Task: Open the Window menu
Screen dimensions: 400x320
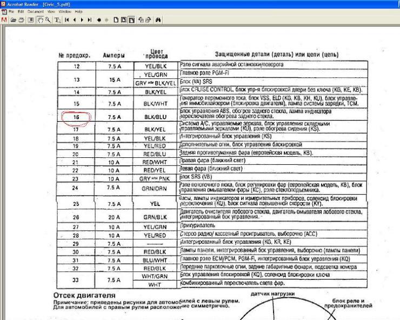Action: [x=65, y=12]
